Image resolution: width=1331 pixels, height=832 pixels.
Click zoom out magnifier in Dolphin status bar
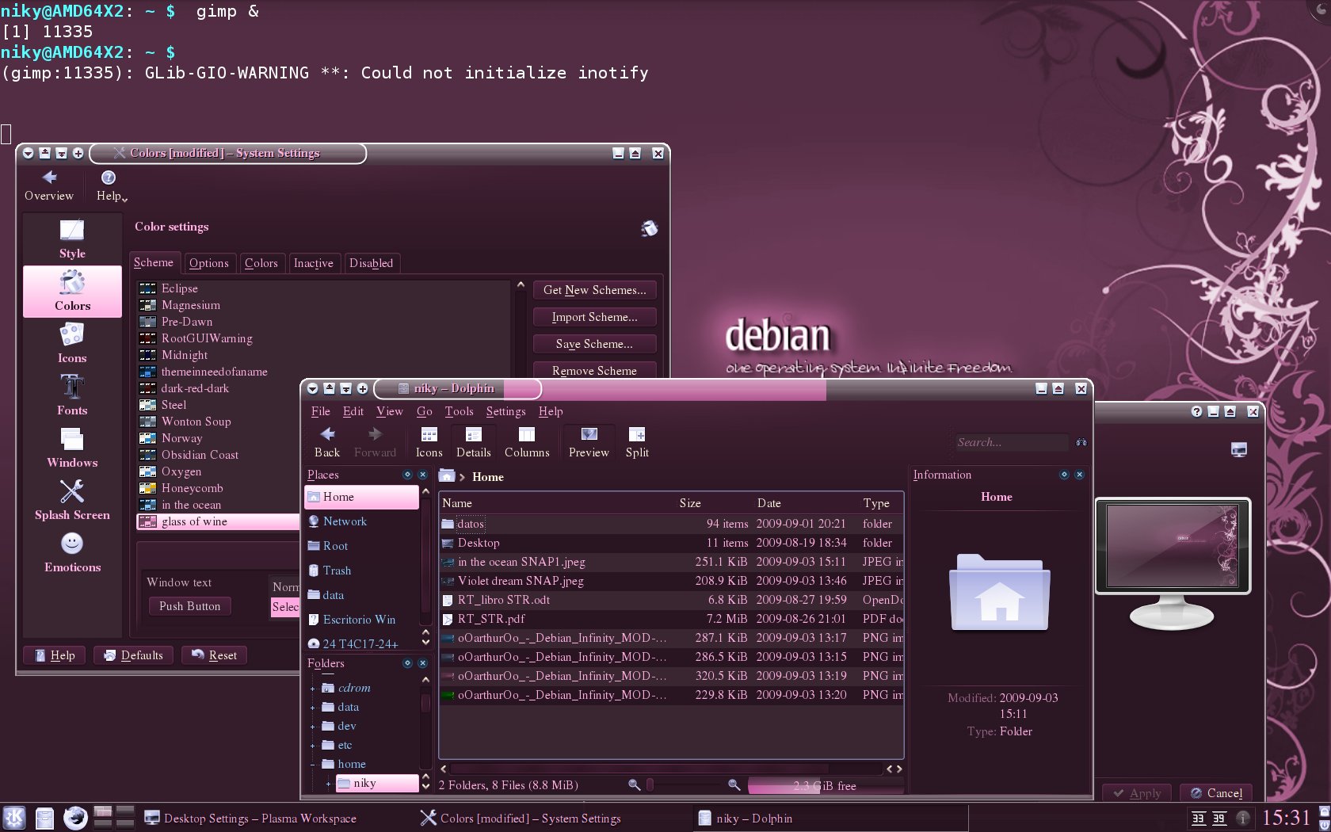tap(634, 785)
